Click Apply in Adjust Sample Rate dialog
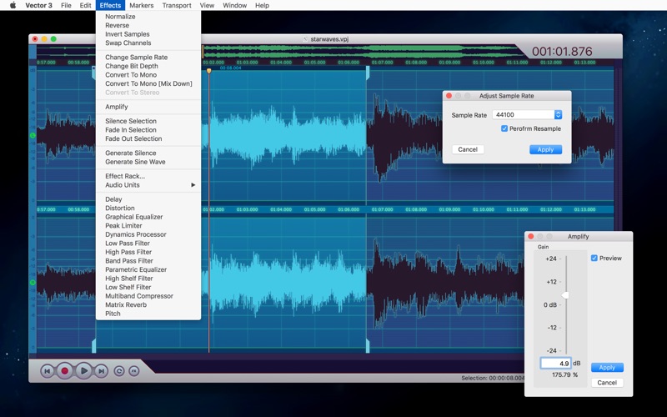The width and height of the screenshot is (667, 417). (545, 149)
